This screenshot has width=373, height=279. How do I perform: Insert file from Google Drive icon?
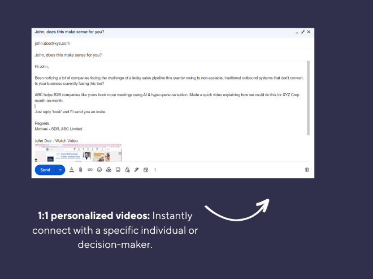pos(109,170)
